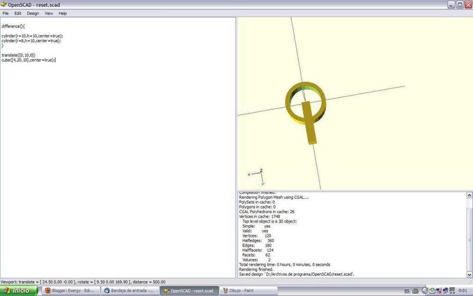
Task: Click the 'translate([0,10,0])' code line
Action: [18, 55]
